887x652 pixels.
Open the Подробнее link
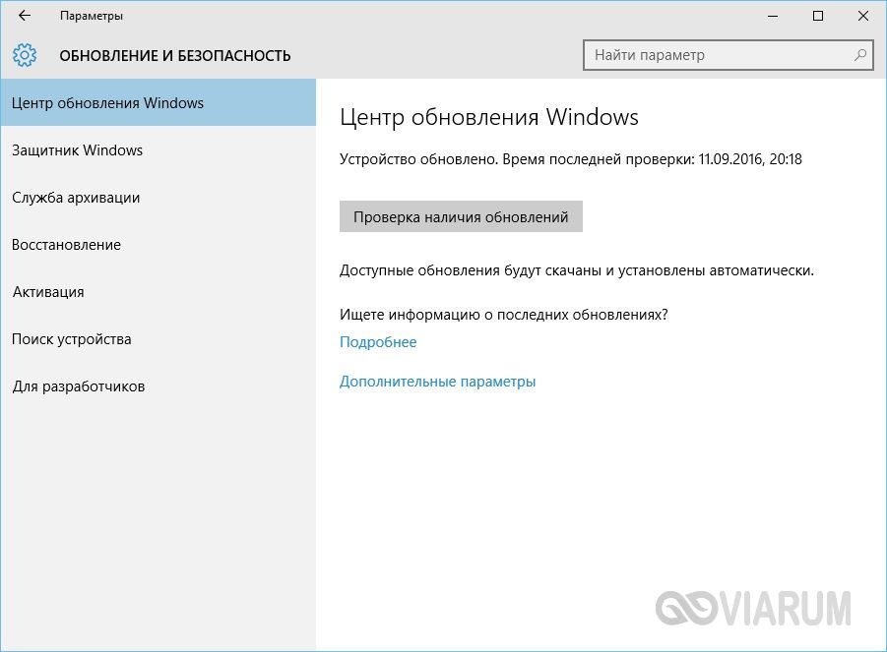click(378, 342)
